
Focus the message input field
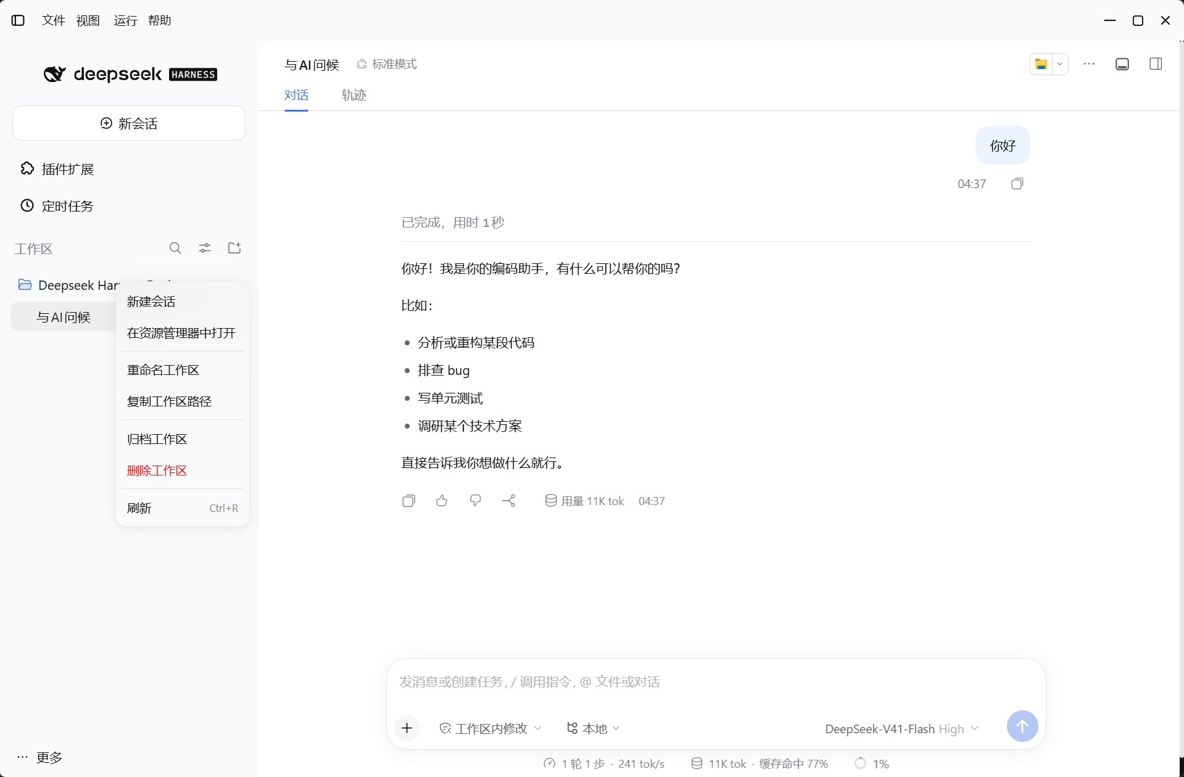[716, 682]
